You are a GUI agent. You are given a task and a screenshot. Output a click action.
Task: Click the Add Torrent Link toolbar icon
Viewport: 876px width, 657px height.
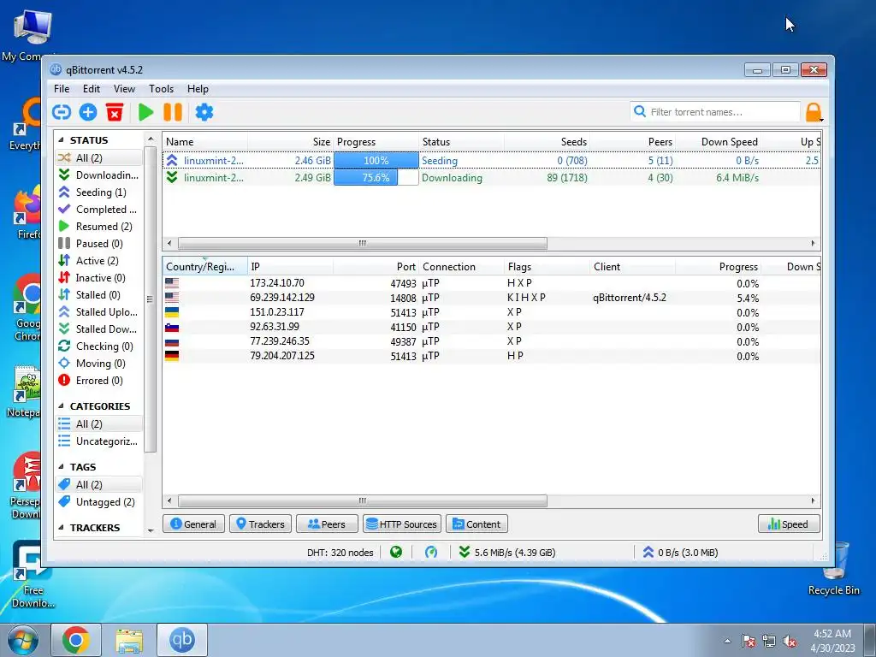click(62, 112)
